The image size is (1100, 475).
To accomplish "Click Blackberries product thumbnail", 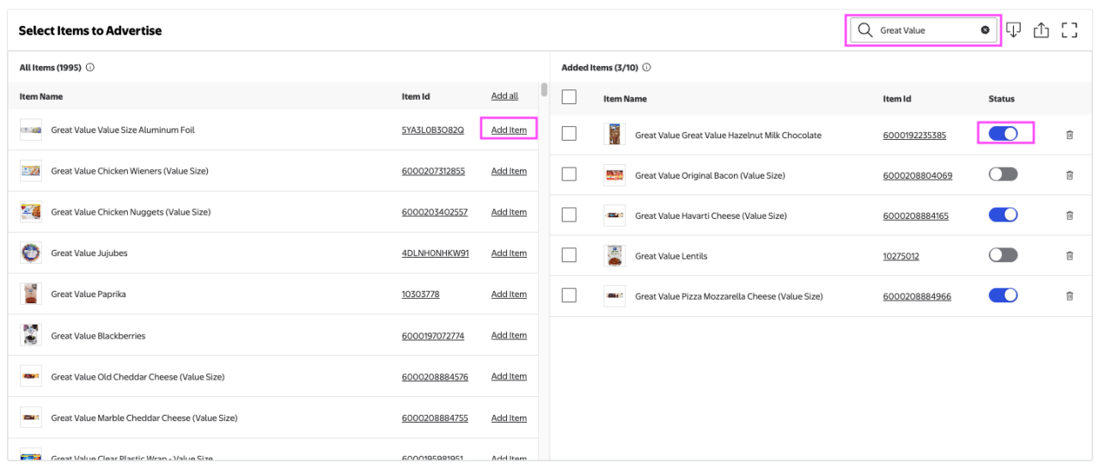I will (x=31, y=335).
